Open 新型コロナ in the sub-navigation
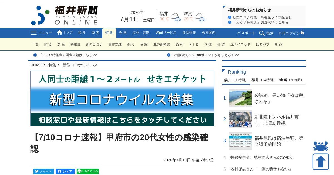This screenshot has height=175, width=334. [94, 44]
